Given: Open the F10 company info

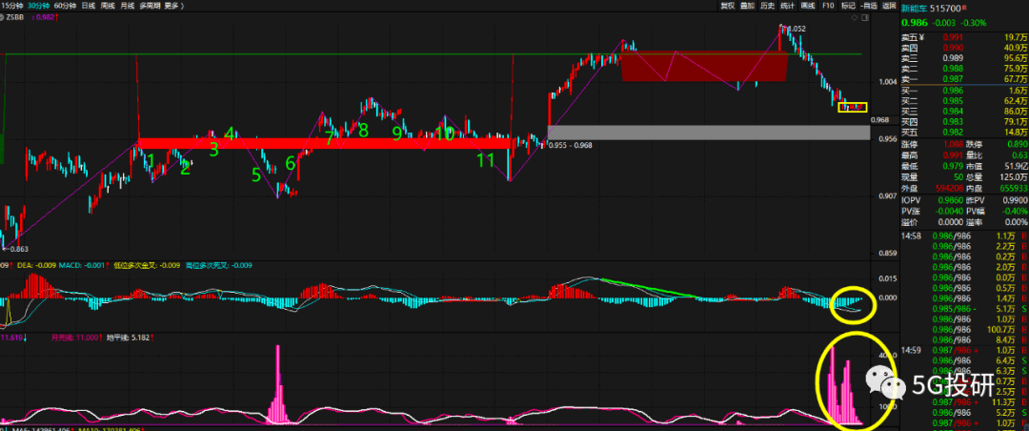Looking at the screenshot, I should 828,6.
